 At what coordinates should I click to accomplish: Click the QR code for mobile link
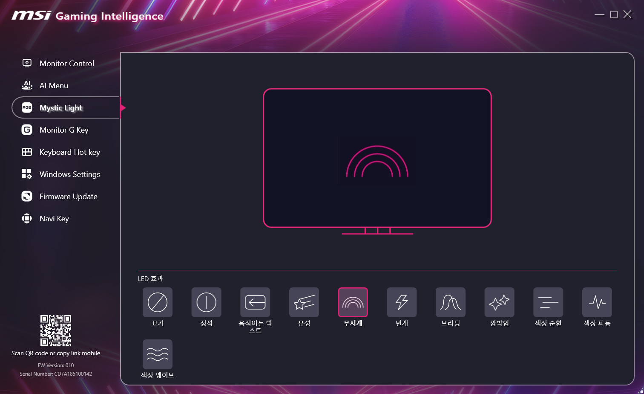[56, 330]
